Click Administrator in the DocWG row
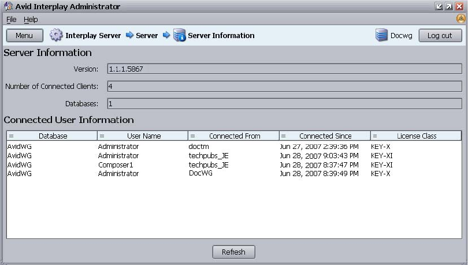The height and width of the screenshot is (265, 468). click(x=118, y=173)
